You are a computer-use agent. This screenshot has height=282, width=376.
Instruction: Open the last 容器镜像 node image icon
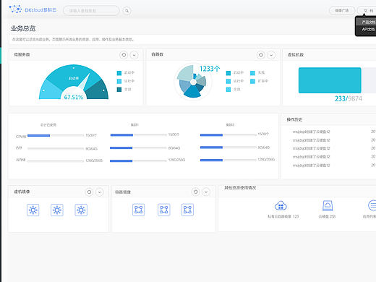coord(187,210)
